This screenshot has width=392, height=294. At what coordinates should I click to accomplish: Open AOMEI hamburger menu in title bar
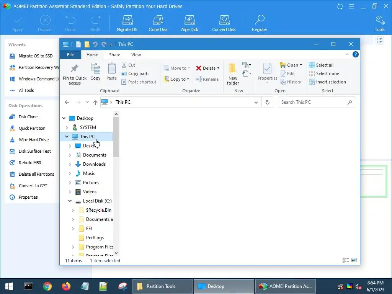tap(351, 6)
